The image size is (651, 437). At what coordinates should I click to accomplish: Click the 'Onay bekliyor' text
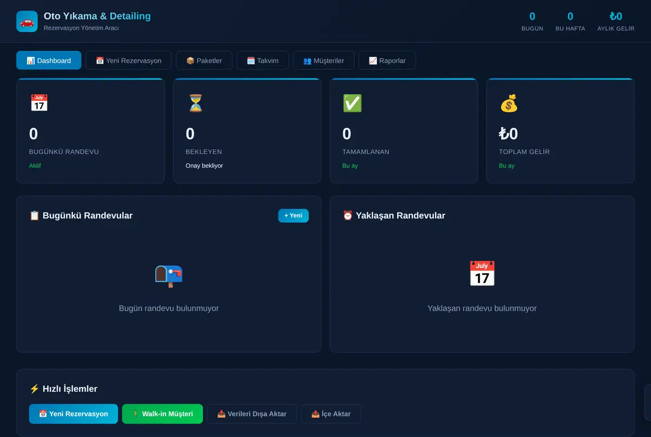(x=204, y=165)
